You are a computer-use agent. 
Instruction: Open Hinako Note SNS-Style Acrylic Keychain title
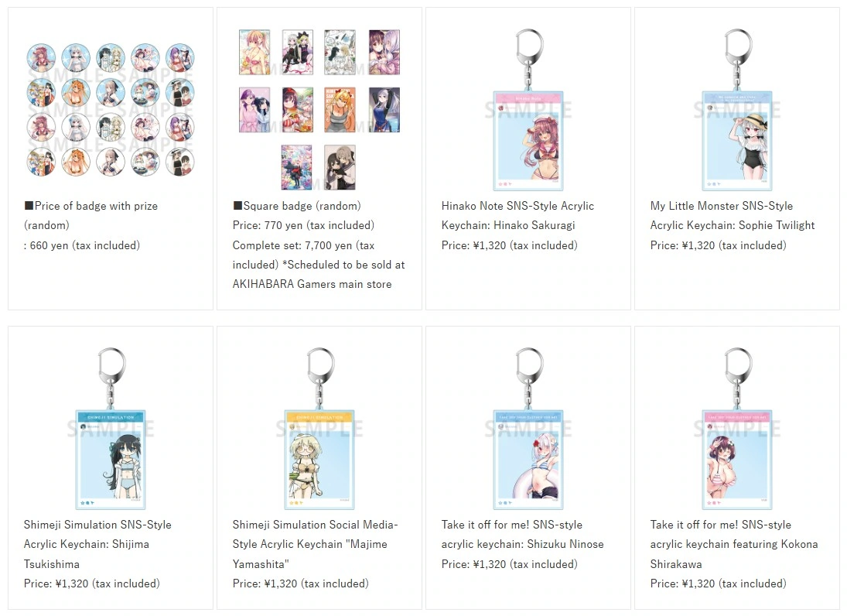point(517,216)
